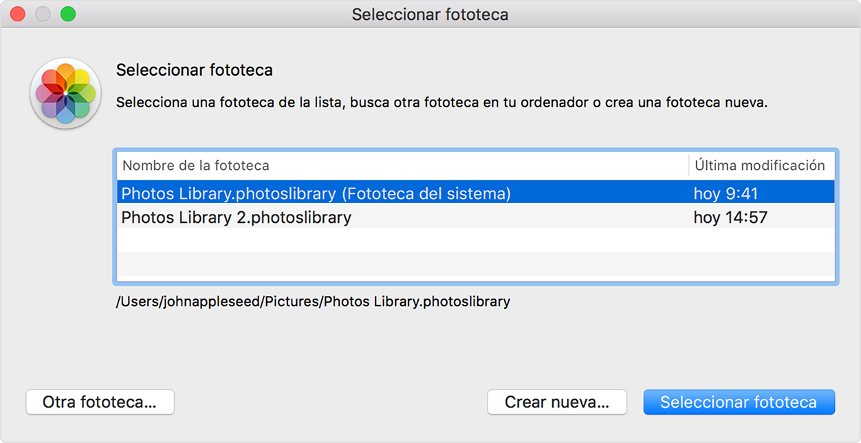The image size is (861, 443).
Task: Click the instruction text starting with Selecciona una fototeca
Action: coord(442,103)
